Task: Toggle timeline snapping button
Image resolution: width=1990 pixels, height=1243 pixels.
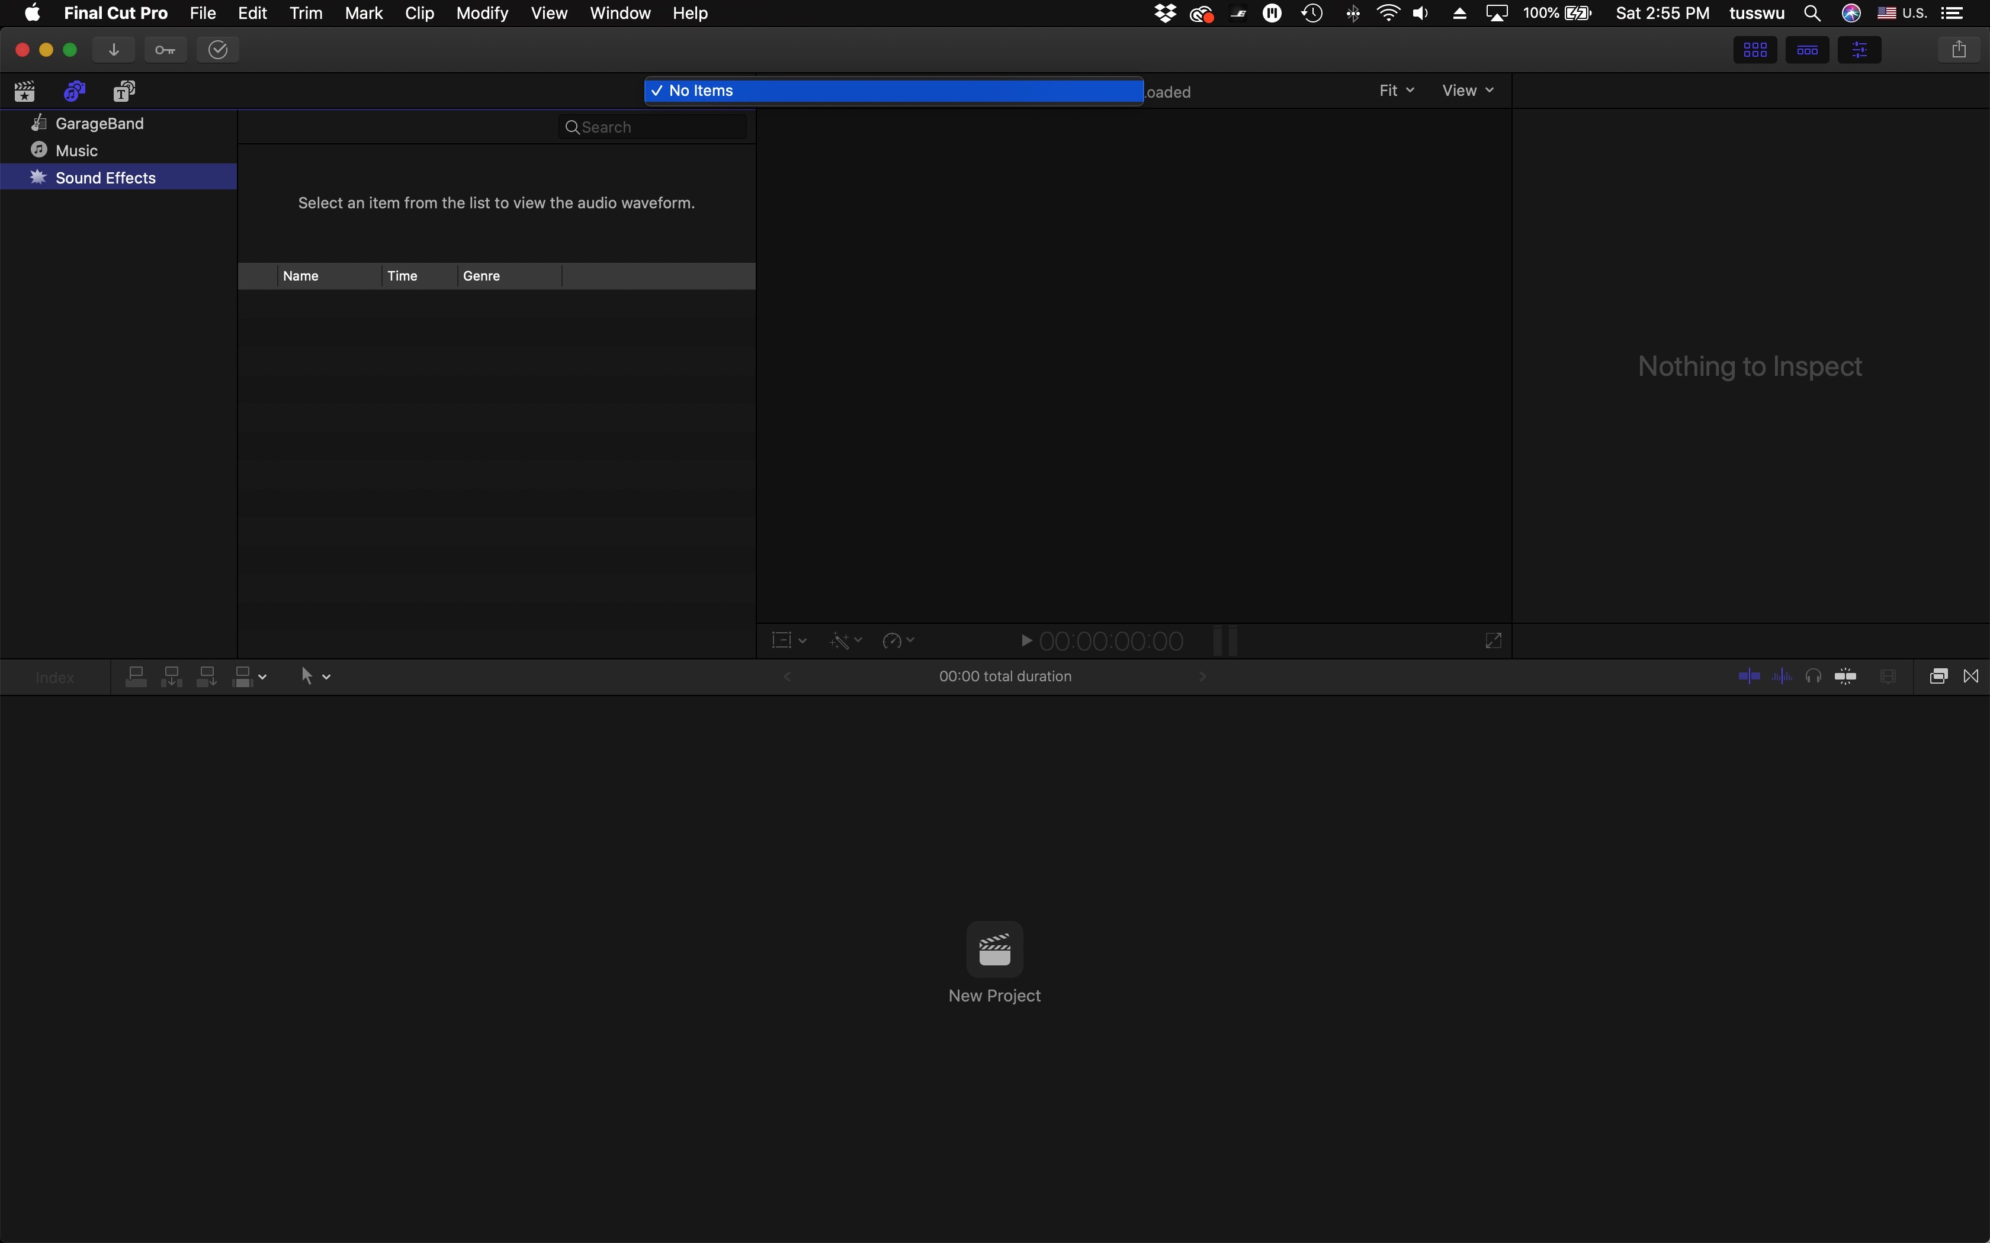Action: [1845, 677]
